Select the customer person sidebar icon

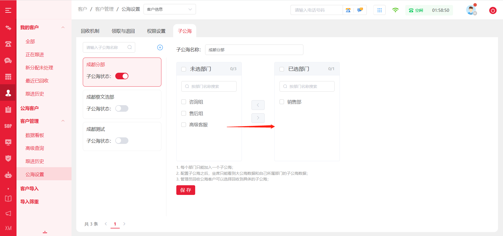click(x=8, y=93)
